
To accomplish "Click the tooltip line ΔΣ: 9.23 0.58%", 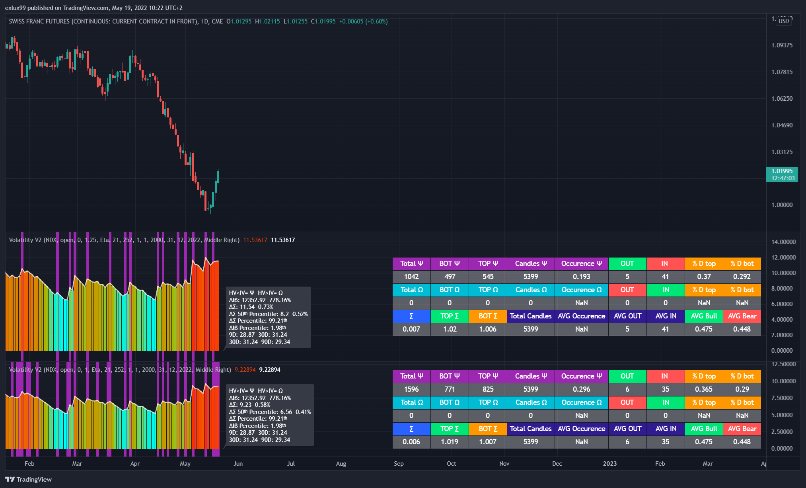I will 249,405.
